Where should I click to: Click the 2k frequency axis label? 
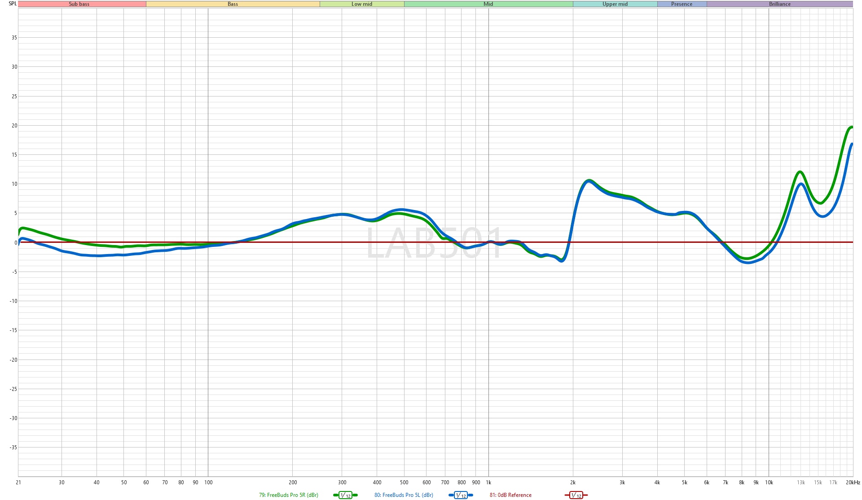pyautogui.click(x=573, y=482)
